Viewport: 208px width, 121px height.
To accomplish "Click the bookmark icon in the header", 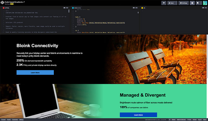I will pos(198,3).
